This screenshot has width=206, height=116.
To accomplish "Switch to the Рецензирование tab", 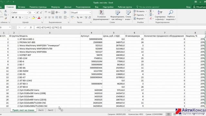I will 83,7.
